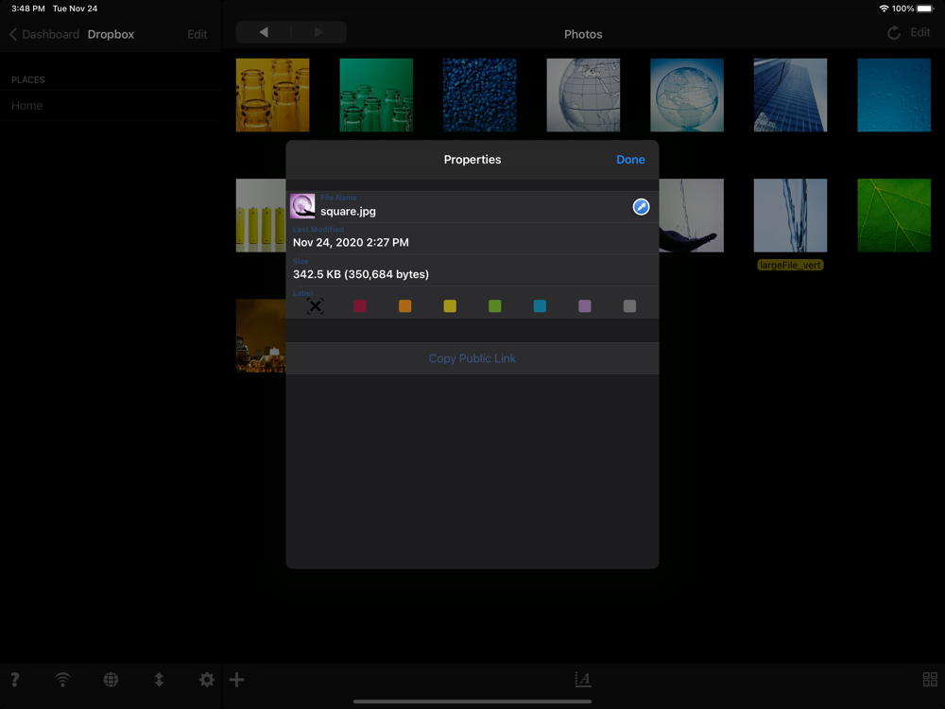Tap the forward navigation arrow
The width and height of the screenshot is (945, 709).
point(318,32)
